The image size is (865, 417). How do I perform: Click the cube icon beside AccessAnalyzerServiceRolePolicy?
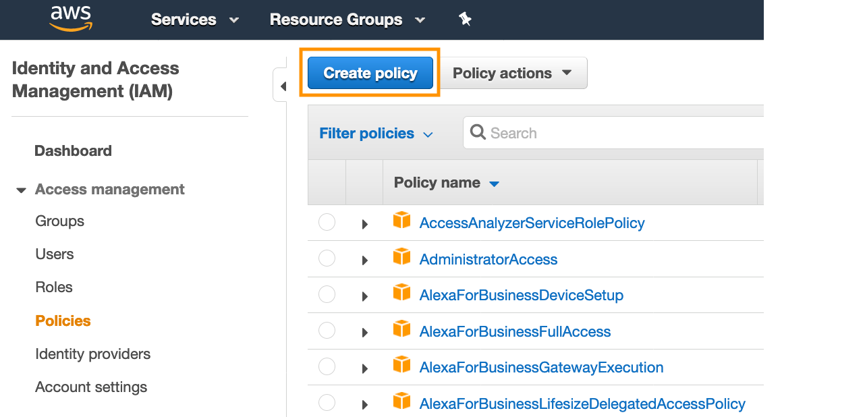coord(401,220)
